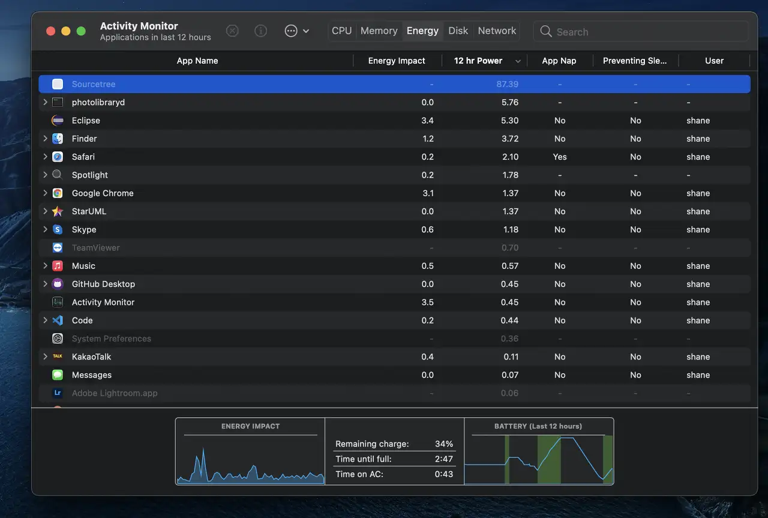Select the Skype app icon
This screenshot has height=518, width=768.
(58, 229)
